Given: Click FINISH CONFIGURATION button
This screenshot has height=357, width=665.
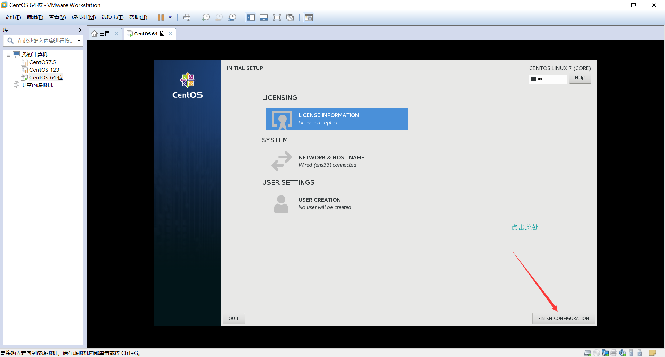Looking at the screenshot, I should click(564, 318).
